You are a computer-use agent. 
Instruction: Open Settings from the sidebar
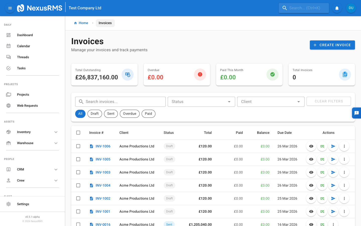coord(23,204)
